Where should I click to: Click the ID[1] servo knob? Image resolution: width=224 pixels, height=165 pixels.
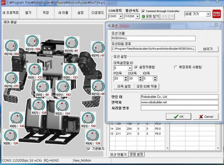click(x=63, y=87)
